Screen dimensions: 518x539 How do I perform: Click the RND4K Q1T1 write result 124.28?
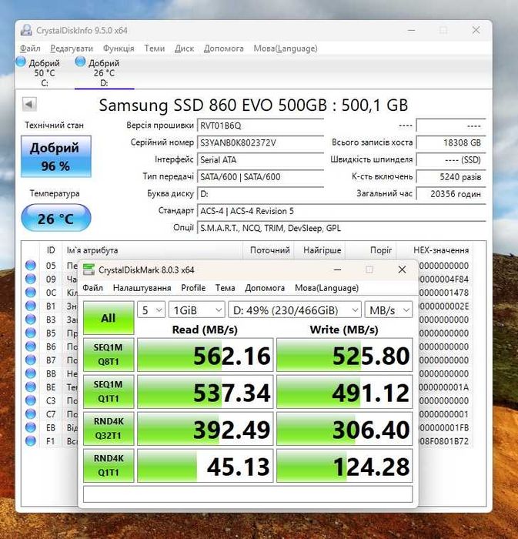[x=345, y=465]
